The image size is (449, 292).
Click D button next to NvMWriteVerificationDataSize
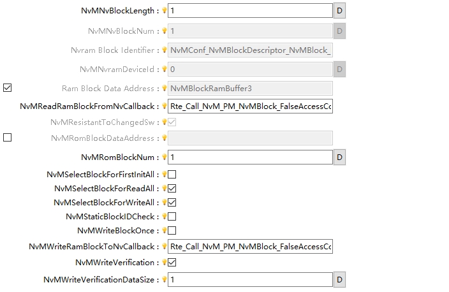click(339, 279)
